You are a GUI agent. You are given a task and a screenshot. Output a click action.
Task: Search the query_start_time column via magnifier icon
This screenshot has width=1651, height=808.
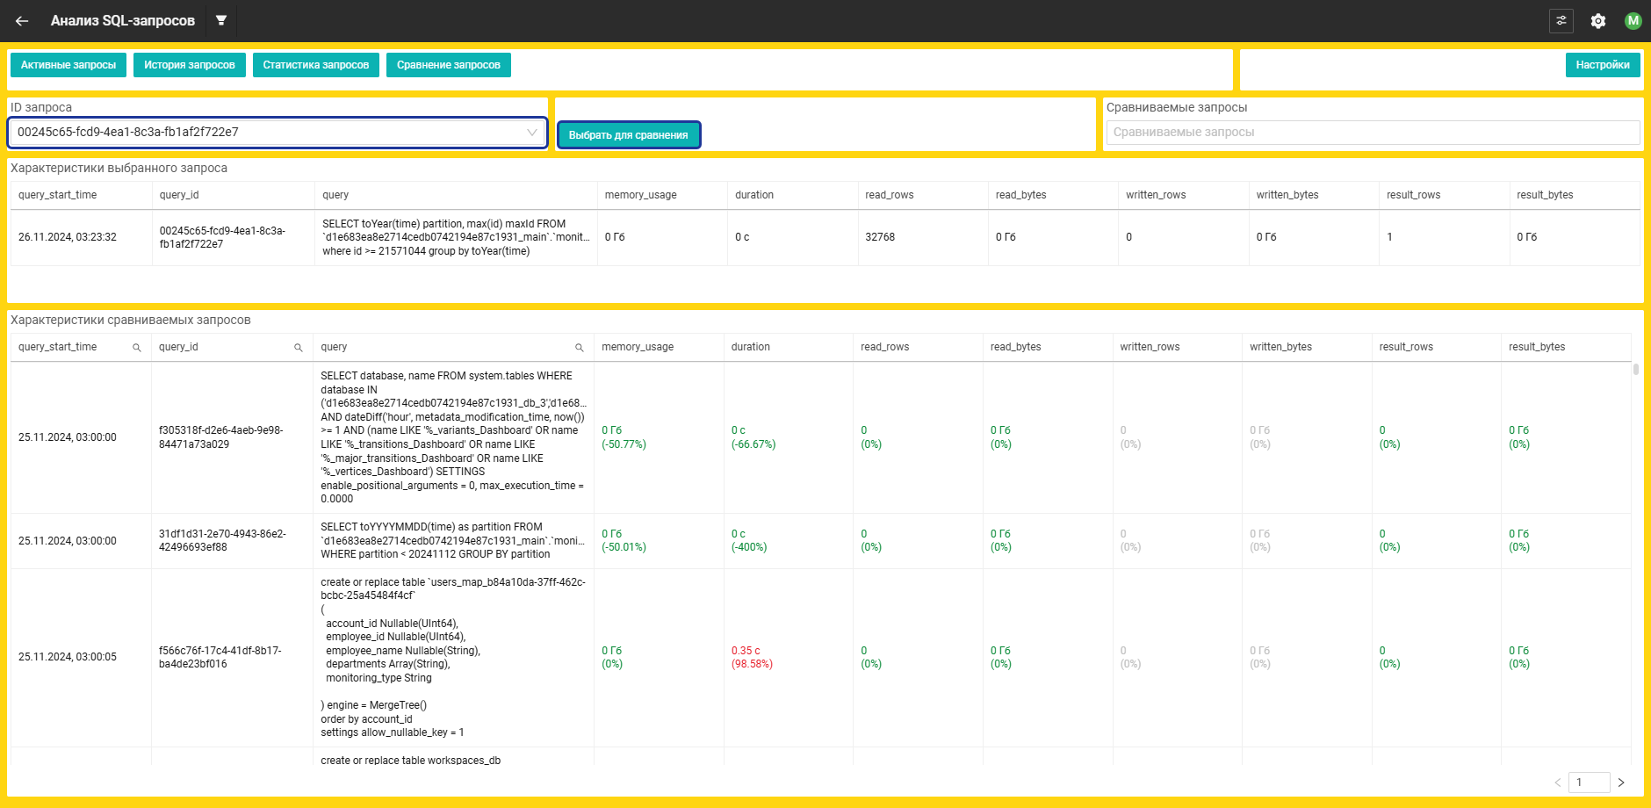(137, 348)
